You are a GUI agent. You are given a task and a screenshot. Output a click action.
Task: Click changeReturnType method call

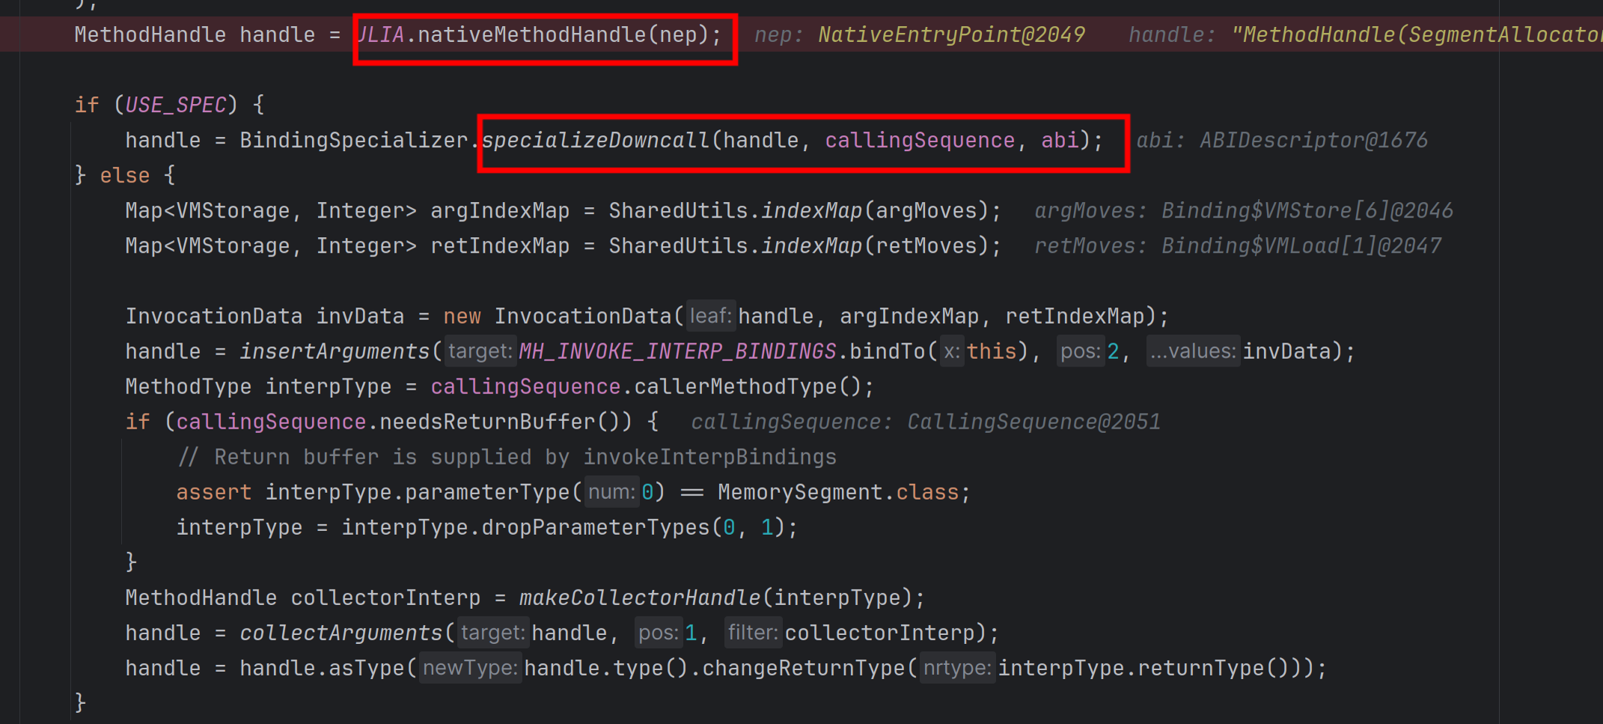(804, 667)
